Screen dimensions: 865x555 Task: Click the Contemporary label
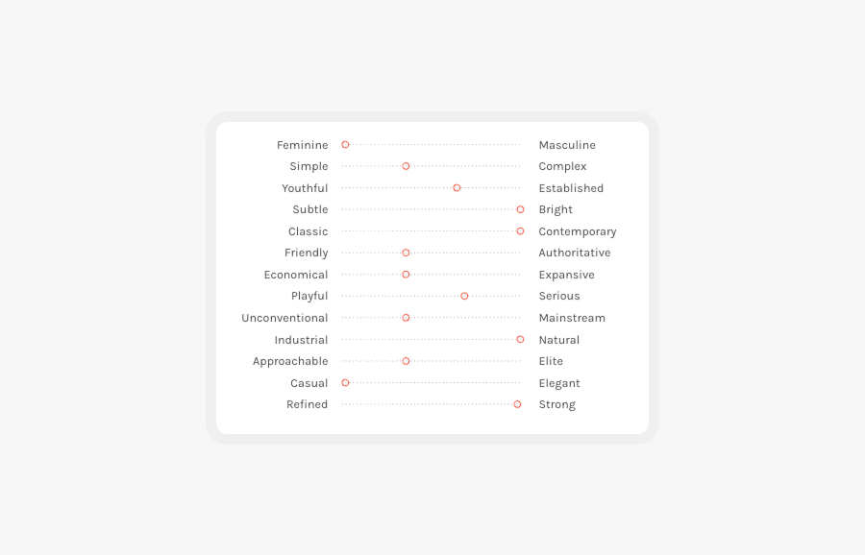click(578, 231)
